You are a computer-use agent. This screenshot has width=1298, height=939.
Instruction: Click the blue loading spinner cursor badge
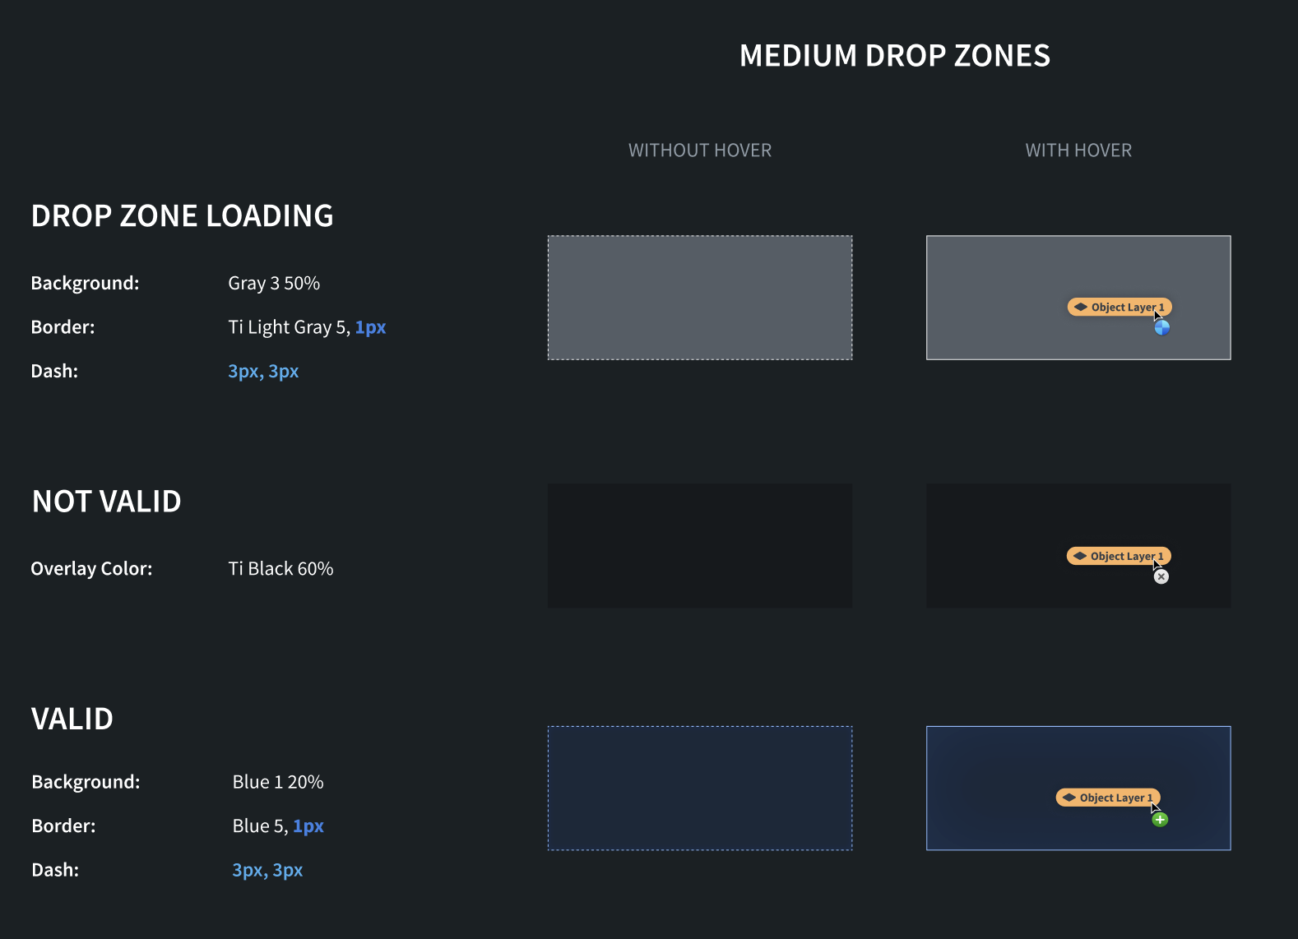pos(1161,327)
